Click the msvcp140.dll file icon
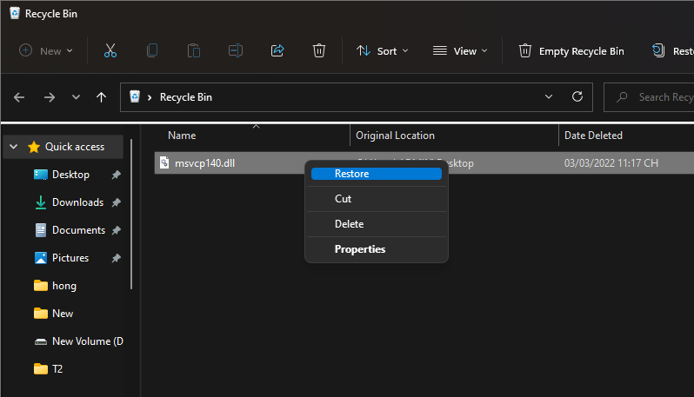Viewport: 694px width, 397px height. [164, 162]
